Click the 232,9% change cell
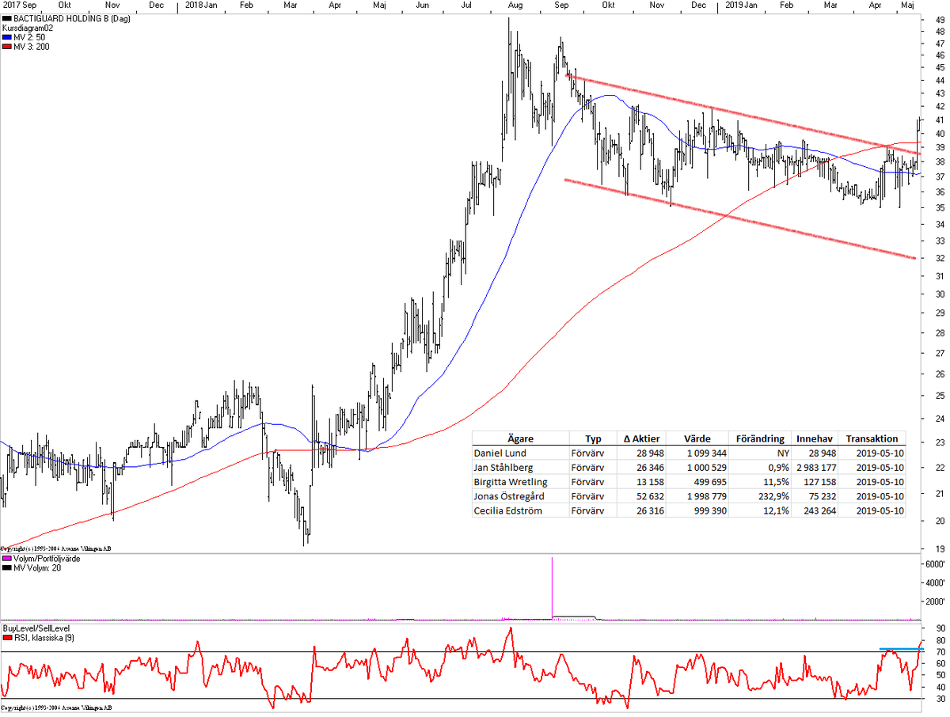The height and width of the screenshot is (717, 950). 772,496
